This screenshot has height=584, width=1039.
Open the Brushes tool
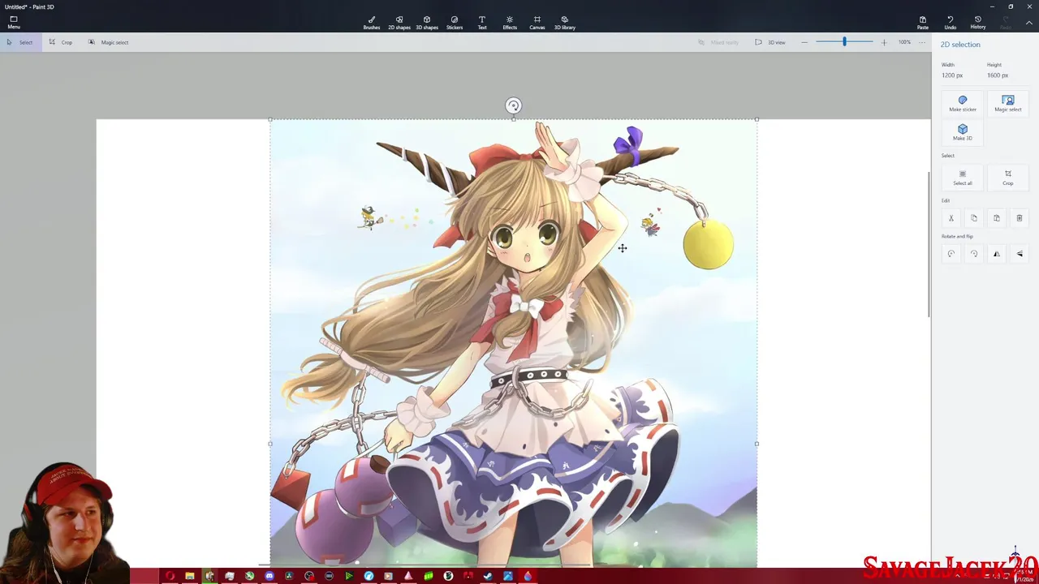(372, 23)
